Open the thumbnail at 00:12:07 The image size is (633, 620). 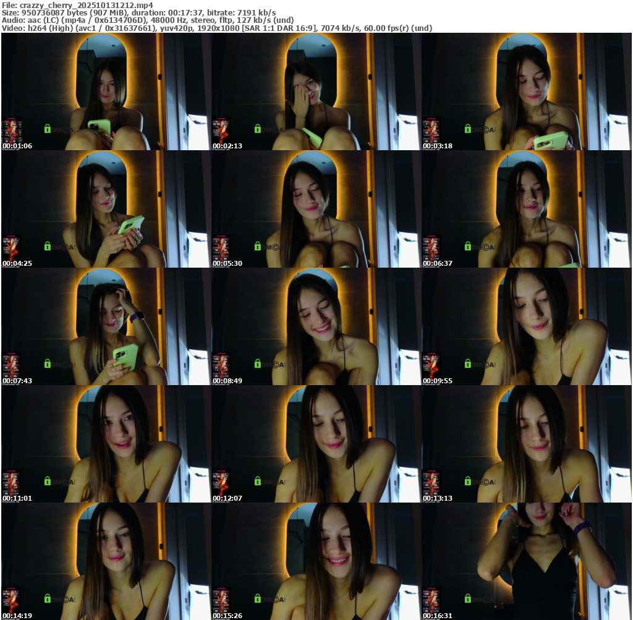point(316,444)
